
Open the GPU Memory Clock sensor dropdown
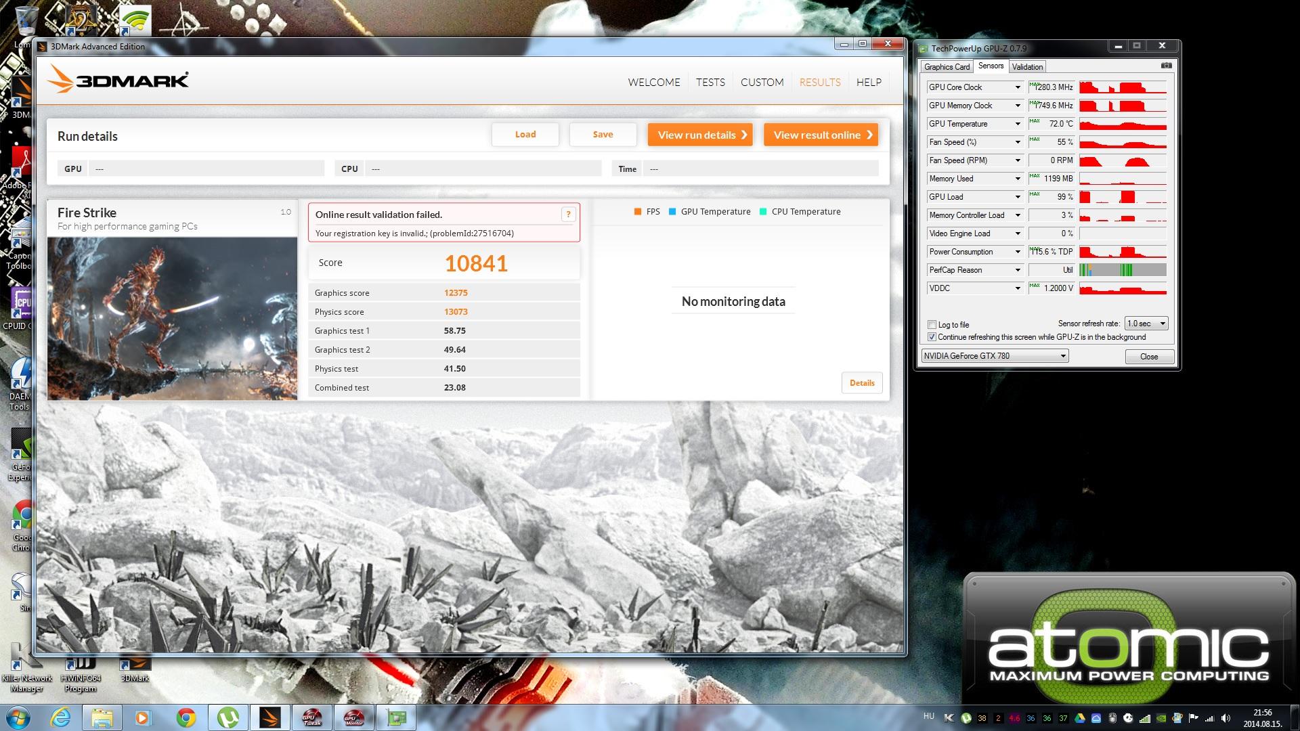[x=1017, y=106]
